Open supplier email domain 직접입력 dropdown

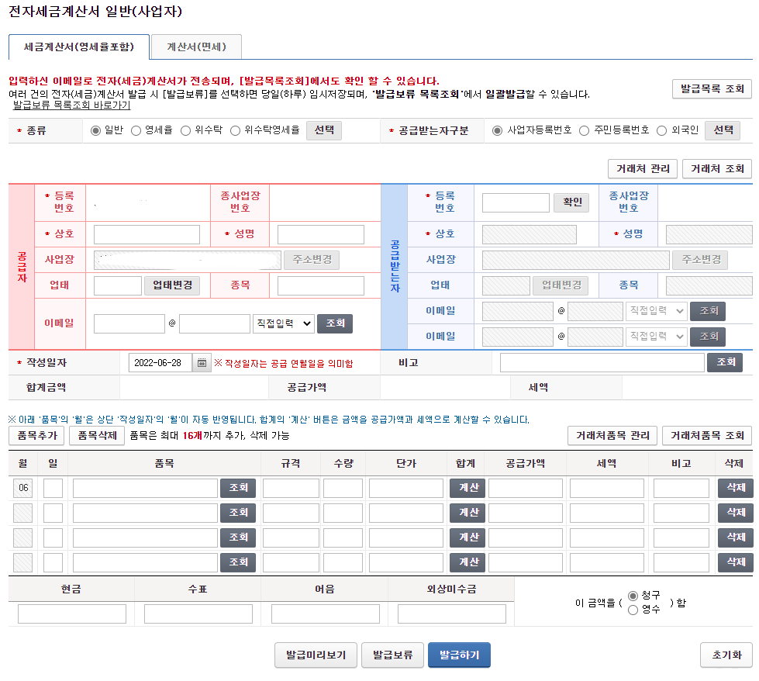tap(284, 323)
